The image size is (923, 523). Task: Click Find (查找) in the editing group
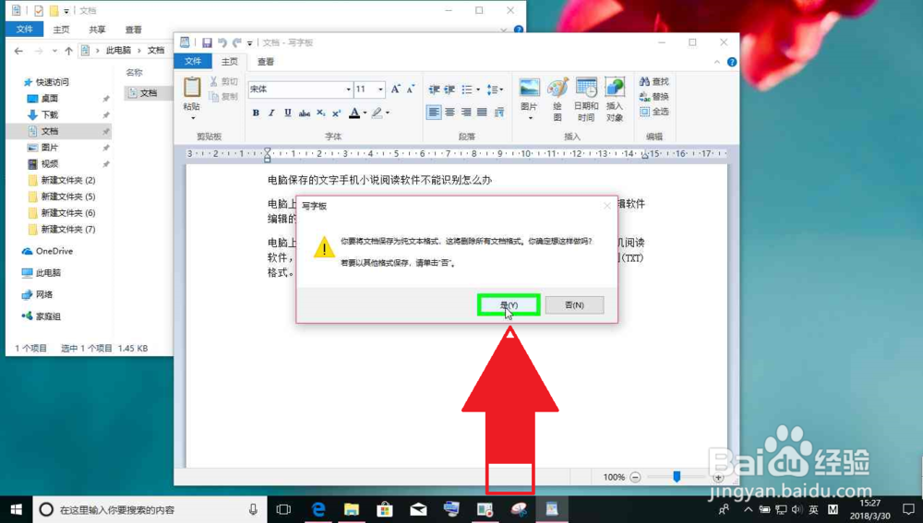pyautogui.click(x=654, y=82)
